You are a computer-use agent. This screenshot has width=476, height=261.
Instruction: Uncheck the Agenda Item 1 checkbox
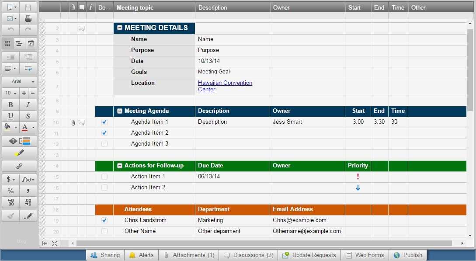[x=104, y=122]
